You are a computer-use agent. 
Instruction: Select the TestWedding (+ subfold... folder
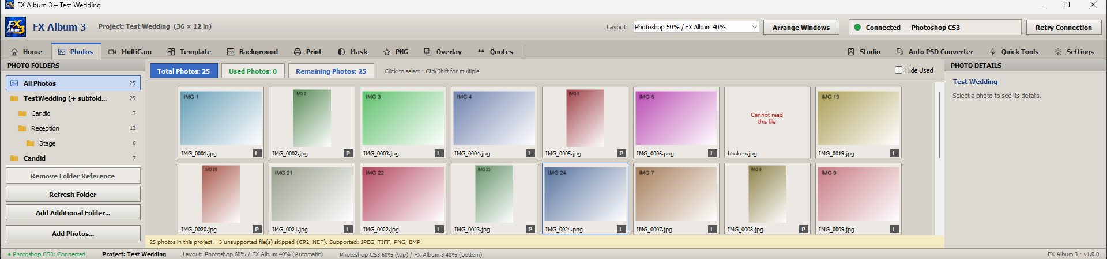click(x=73, y=98)
